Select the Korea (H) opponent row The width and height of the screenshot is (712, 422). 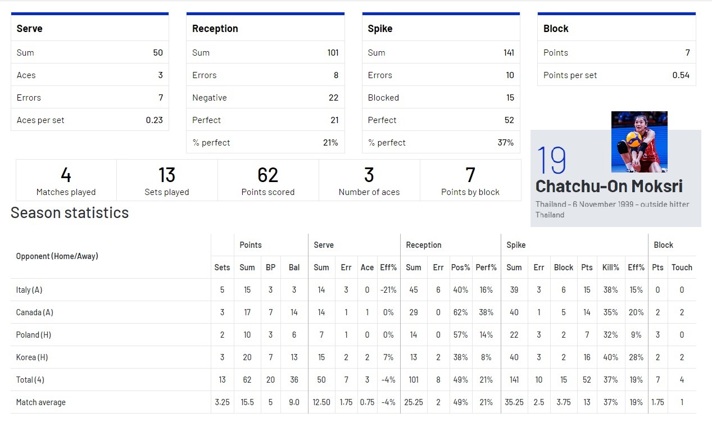coord(353,357)
